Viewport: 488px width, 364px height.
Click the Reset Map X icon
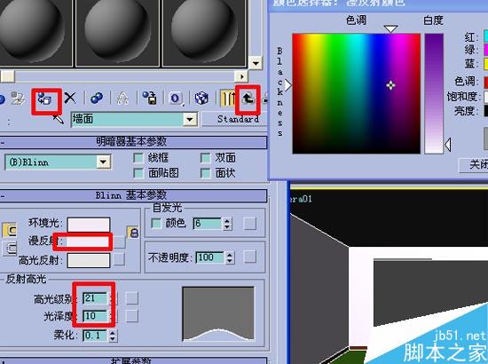(70, 99)
